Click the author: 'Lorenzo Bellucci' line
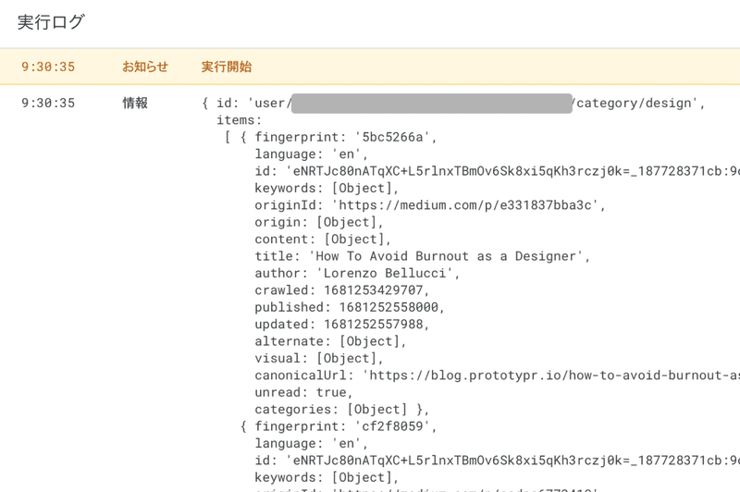The height and width of the screenshot is (492, 740). click(357, 273)
